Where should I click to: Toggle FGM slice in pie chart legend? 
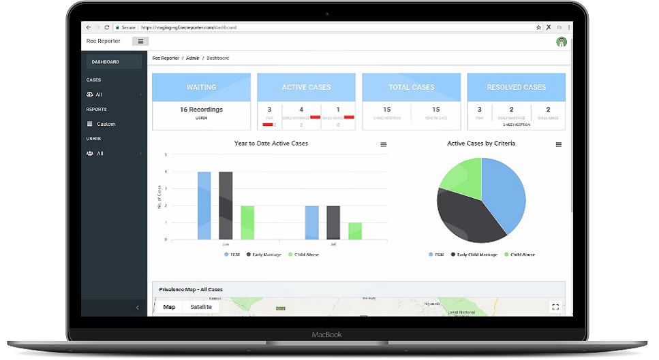436,255
